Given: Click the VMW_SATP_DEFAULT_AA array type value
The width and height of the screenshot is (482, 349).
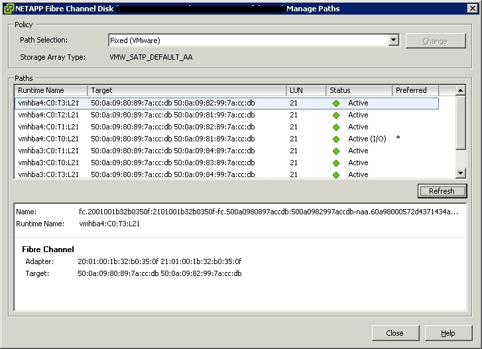Looking at the screenshot, I should tap(151, 57).
